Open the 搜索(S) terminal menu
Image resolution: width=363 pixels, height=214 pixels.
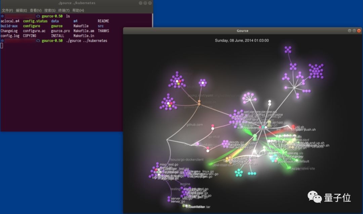pos(50,10)
